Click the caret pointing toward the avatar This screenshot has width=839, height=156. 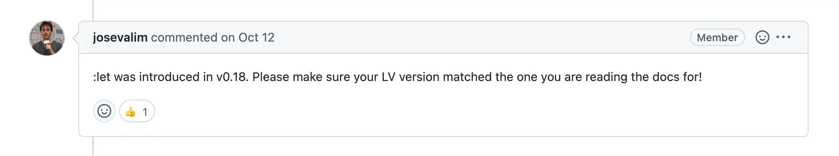(76, 38)
